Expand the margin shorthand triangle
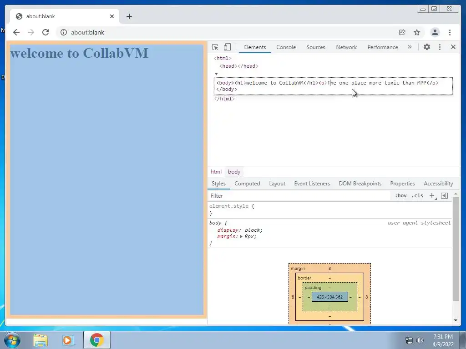 pos(241,236)
